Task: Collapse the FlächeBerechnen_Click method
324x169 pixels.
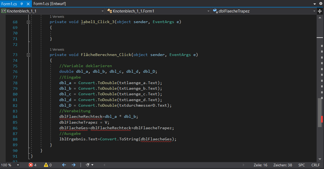Action: tap(28, 55)
